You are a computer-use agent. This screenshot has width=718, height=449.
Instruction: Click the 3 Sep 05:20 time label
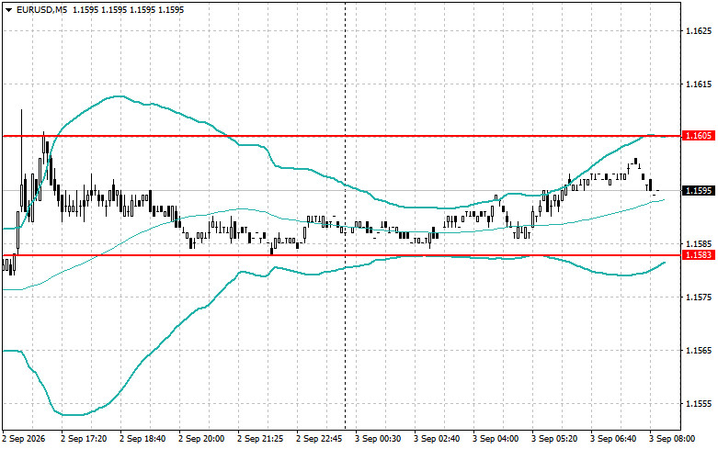(554, 439)
